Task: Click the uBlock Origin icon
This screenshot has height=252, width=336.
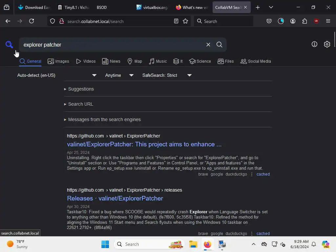Action: pos(316,21)
